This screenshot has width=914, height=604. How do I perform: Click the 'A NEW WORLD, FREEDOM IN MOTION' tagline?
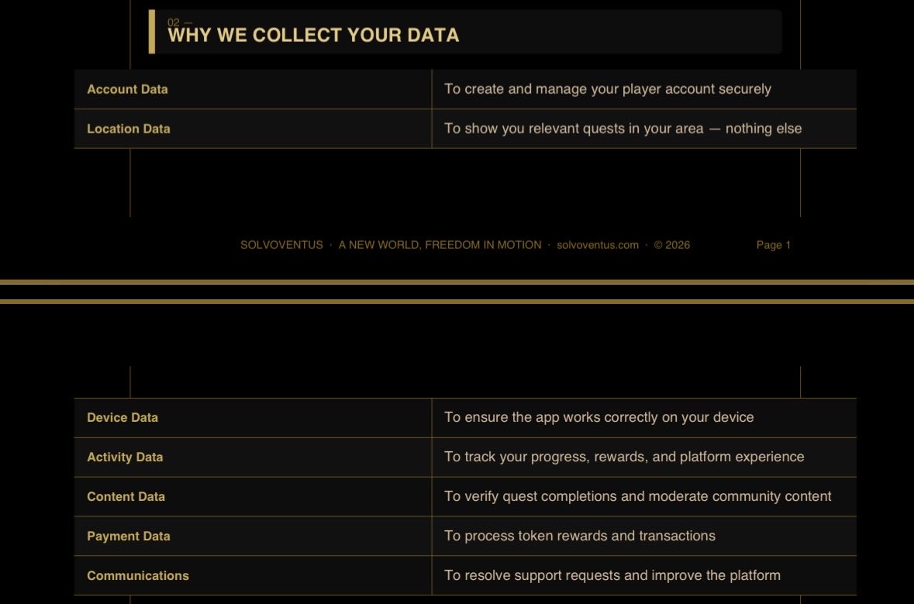pyautogui.click(x=440, y=245)
